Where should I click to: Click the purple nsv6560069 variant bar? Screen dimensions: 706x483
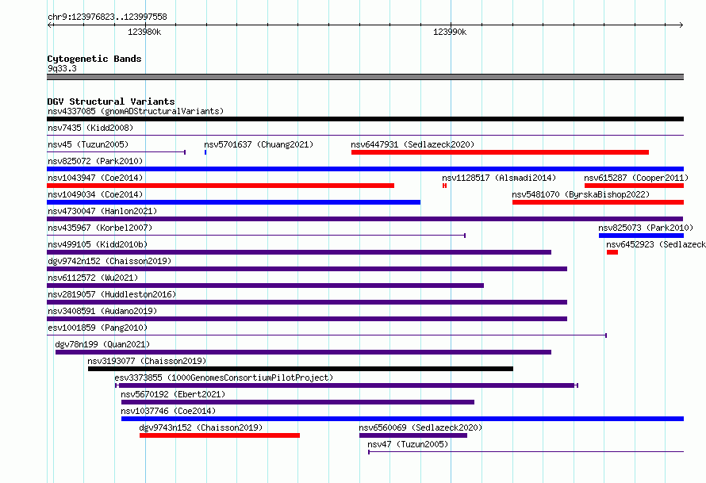coord(413,435)
